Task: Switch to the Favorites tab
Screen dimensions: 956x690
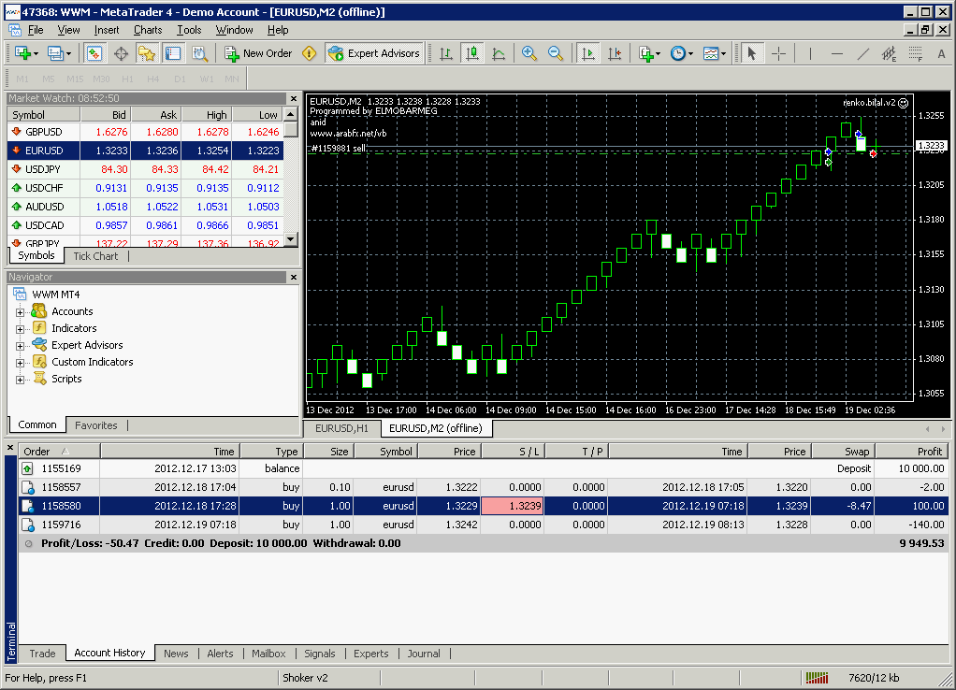Action: point(95,425)
